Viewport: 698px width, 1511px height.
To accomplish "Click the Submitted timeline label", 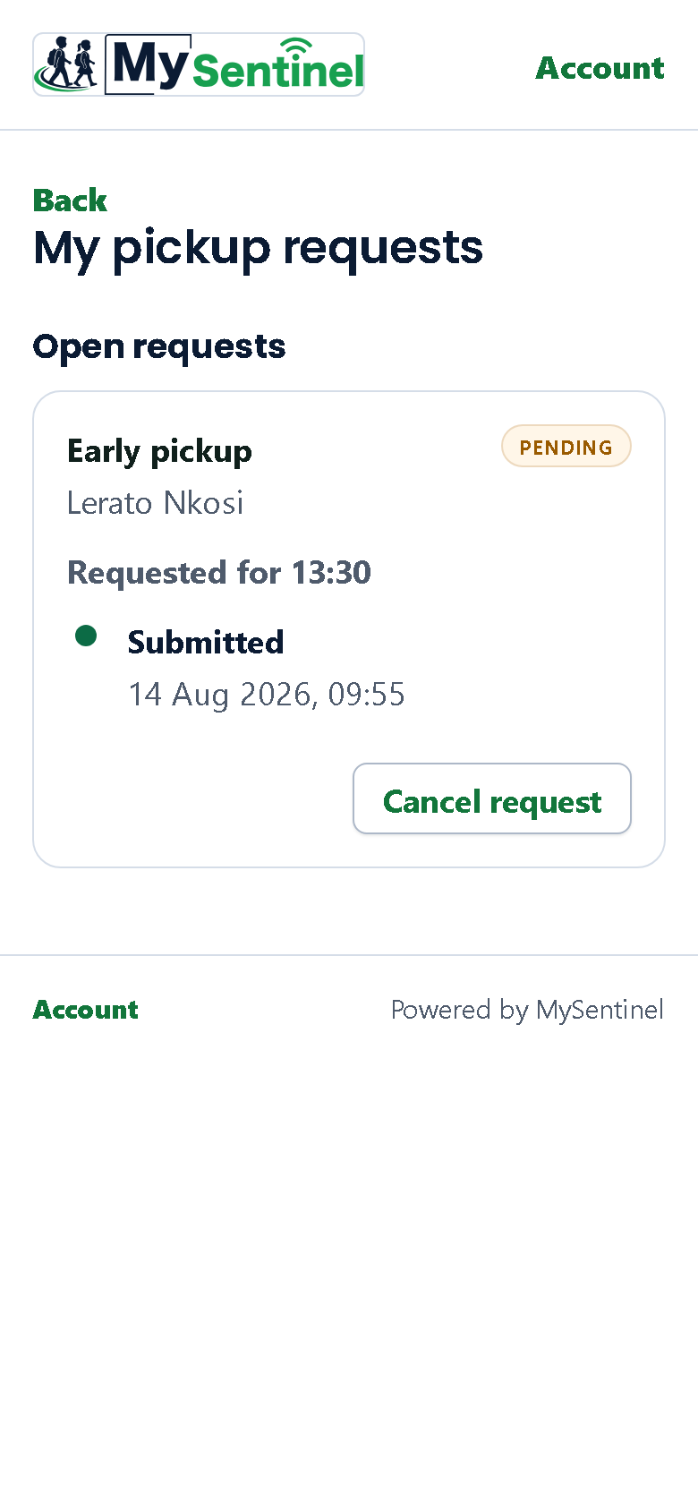I will click(206, 642).
